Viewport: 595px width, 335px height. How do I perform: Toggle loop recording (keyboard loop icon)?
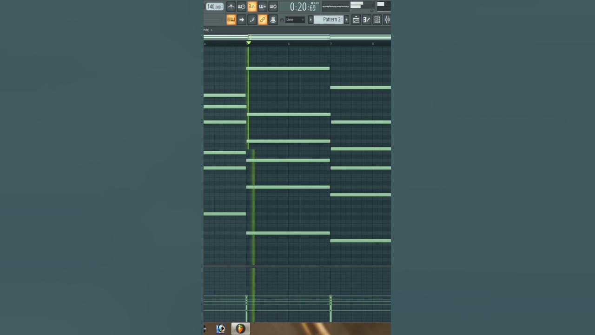pyautogui.click(x=273, y=7)
